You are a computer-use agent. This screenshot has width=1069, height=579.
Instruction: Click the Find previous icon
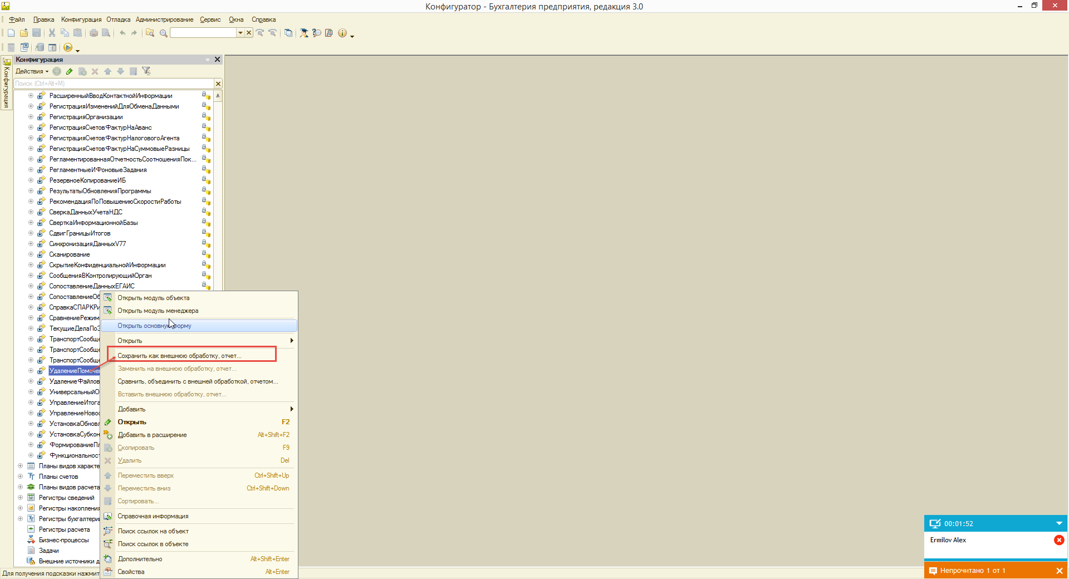273,33
